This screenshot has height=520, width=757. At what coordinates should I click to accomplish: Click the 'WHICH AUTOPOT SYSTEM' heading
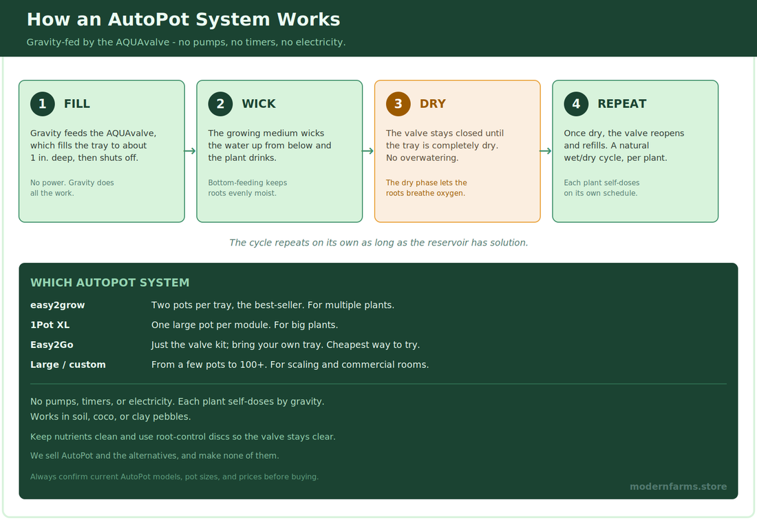pyautogui.click(x=110, y=283)
